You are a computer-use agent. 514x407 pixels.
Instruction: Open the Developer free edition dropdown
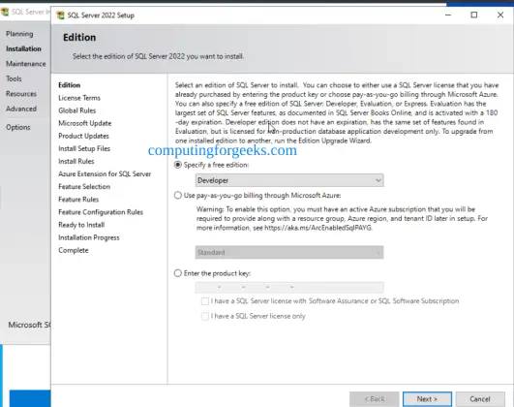click(289, 180)
